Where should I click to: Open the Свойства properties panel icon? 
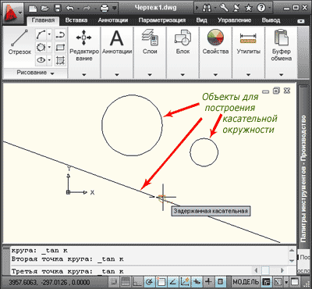pos(215,42)
